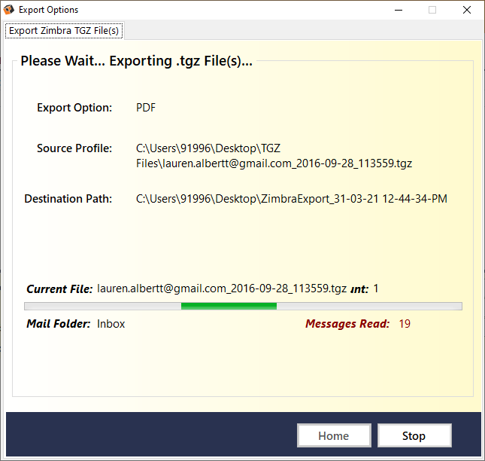Click the Messages Read label

click(x=347, y=324)
